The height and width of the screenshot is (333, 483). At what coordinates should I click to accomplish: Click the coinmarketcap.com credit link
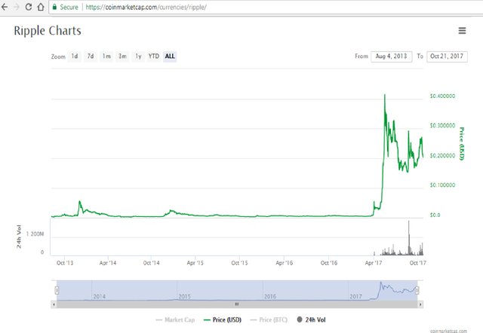pos(448,331)
